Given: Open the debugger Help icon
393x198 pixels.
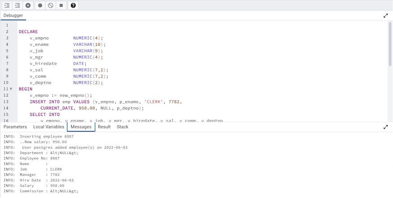Looking at the screenshot, I should click(73, 5).
